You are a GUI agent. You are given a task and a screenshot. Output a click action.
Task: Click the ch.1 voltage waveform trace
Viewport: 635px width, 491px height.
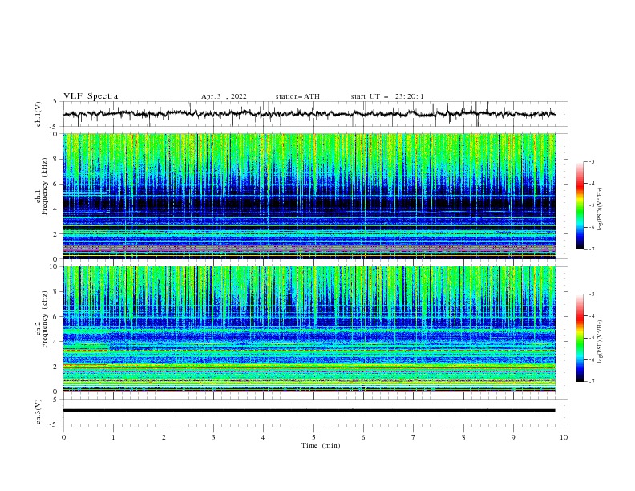coord(309,114)
